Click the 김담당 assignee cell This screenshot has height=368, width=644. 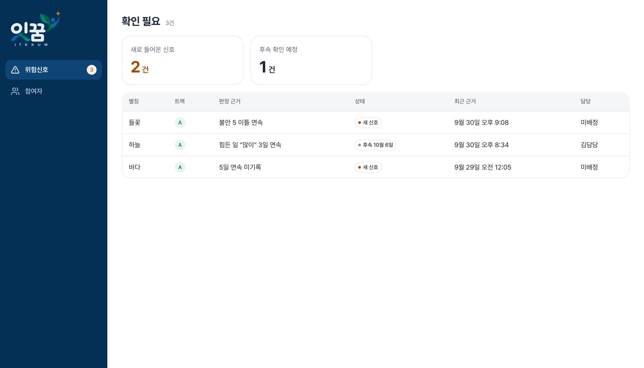pyautogui.click(x=589, y=145)
